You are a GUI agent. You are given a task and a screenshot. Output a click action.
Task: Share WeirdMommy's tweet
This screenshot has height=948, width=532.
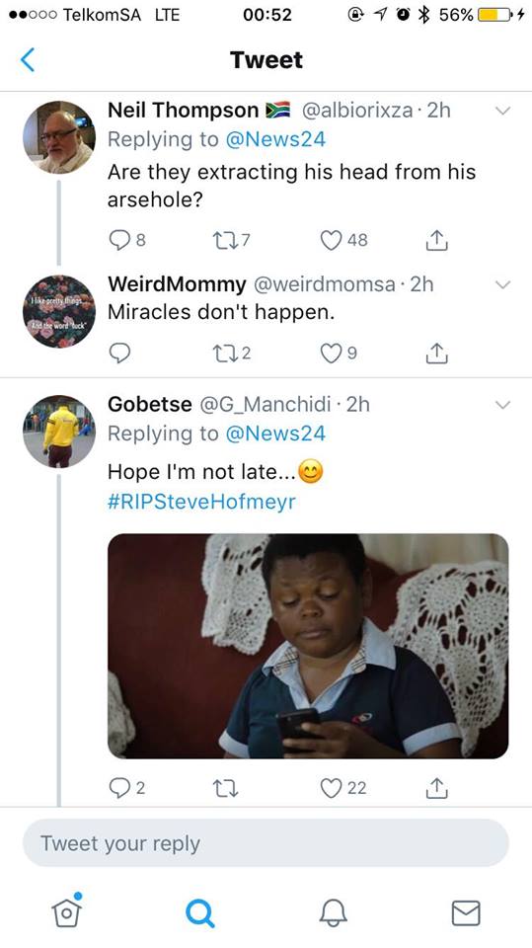tap(436, 353)
